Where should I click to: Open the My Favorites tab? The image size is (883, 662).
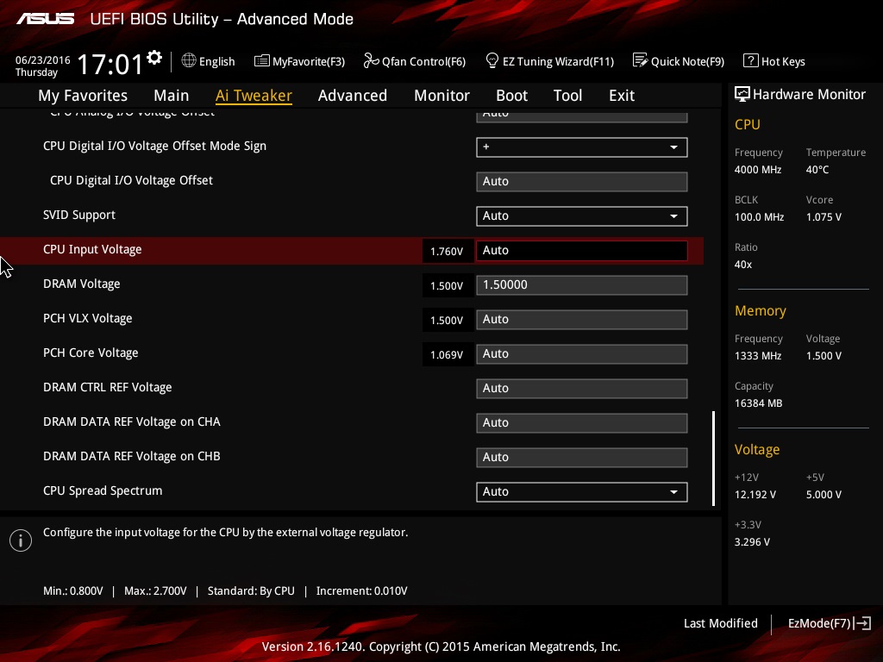click(x=83, y=96)
